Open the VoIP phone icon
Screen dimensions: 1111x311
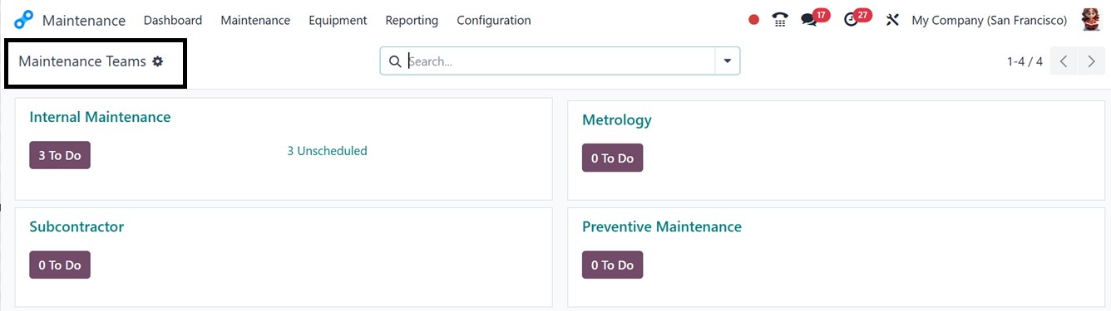(780, 20)
